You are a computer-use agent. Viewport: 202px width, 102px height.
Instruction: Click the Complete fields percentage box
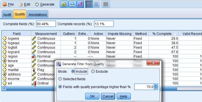pyautogui.click(x=46, y=24)
